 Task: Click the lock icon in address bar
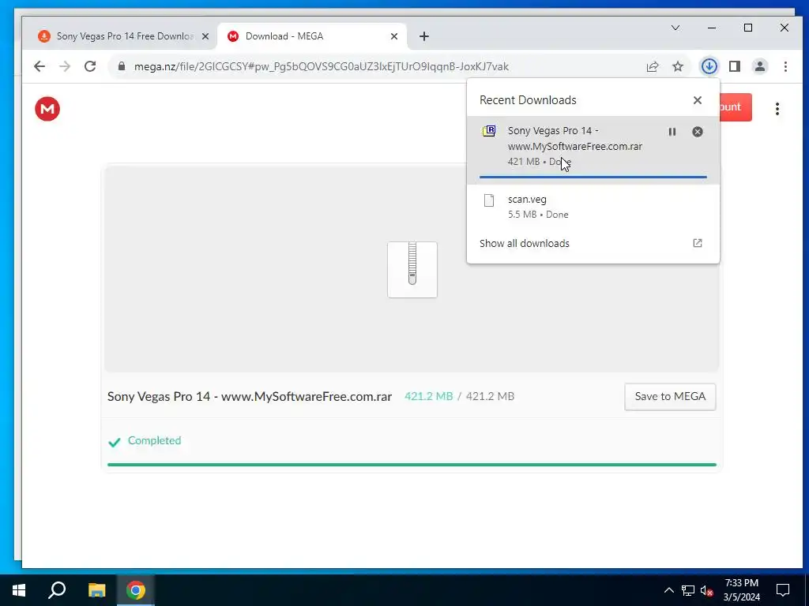pos(122,66)
